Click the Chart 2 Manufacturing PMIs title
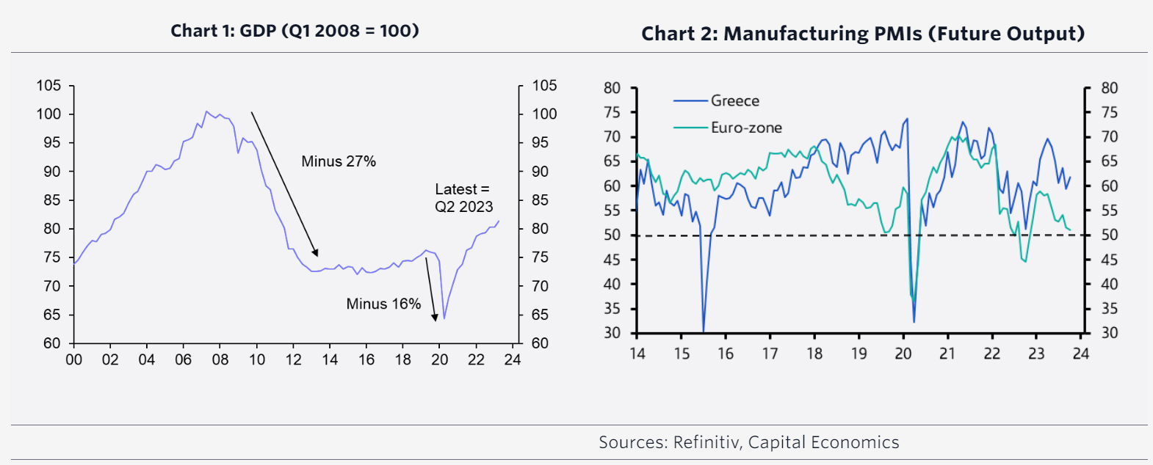The width and height of the screenshot is (1153, 465). coord(862,34)
